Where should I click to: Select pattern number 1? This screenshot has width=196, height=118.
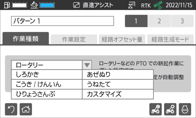[136, 21]
